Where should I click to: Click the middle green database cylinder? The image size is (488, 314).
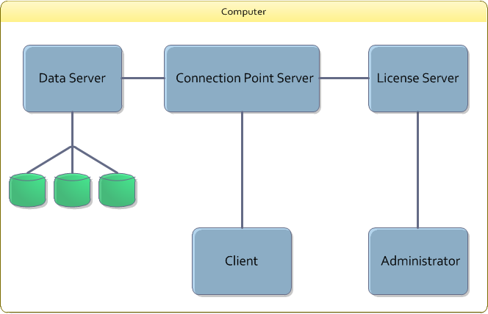tap(72, 190)
